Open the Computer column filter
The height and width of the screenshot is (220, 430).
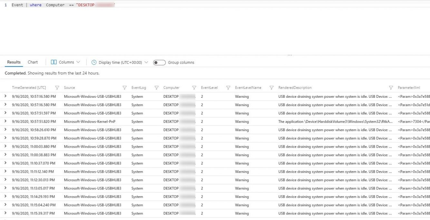pyautogui.click(x=194, y=87)
